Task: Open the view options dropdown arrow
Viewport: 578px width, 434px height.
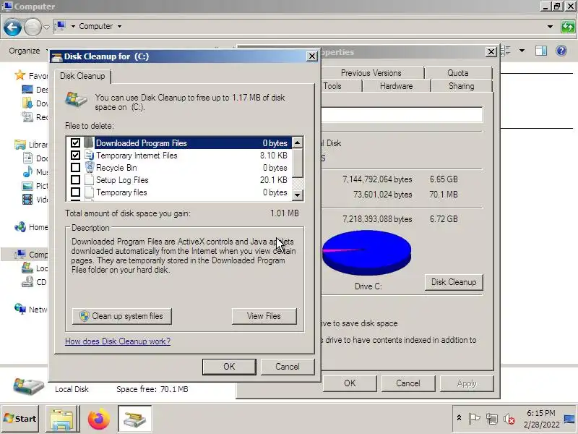Action: (x=522, y=51)
